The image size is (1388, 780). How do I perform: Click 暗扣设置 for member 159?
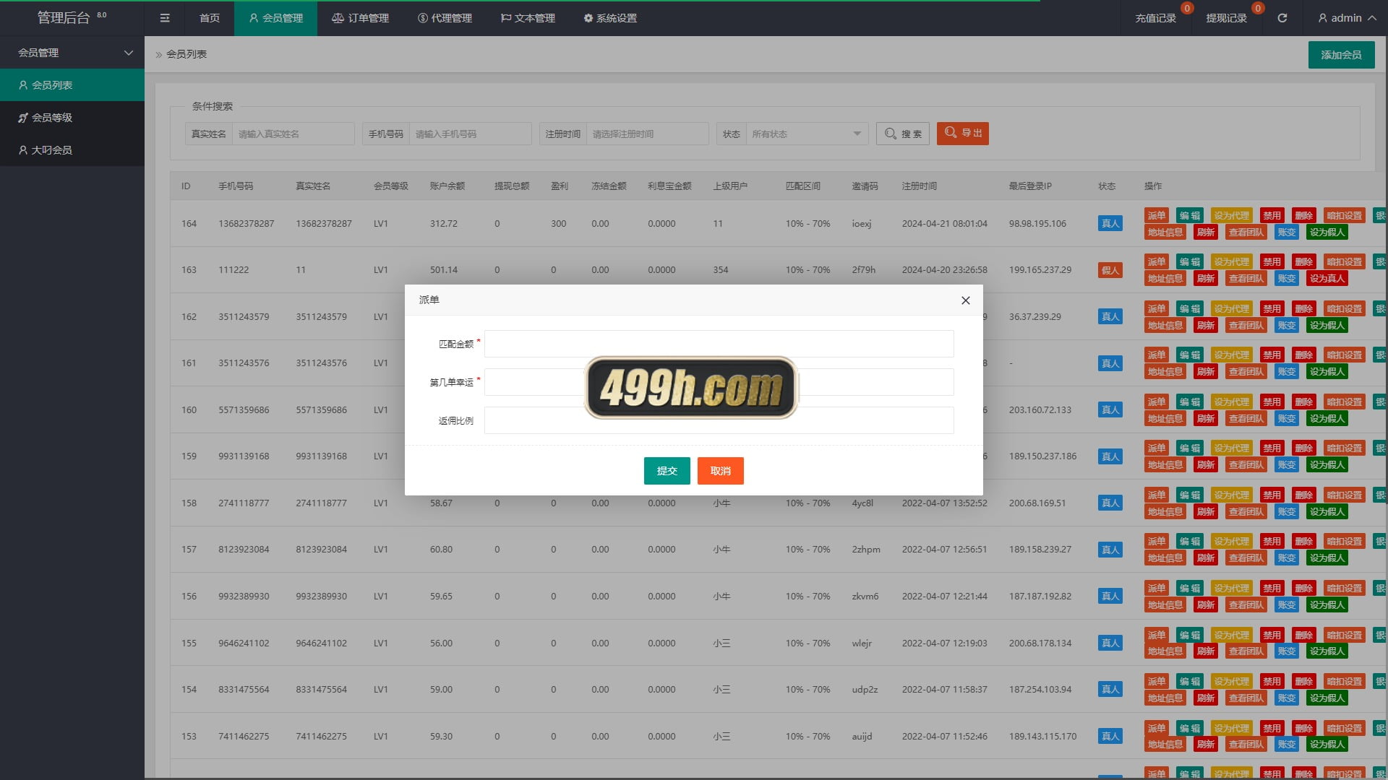[1344, 448]
